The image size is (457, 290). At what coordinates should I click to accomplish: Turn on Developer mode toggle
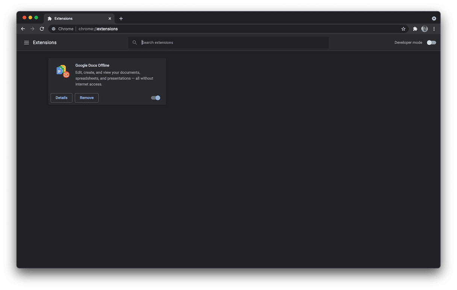point(431,43)
